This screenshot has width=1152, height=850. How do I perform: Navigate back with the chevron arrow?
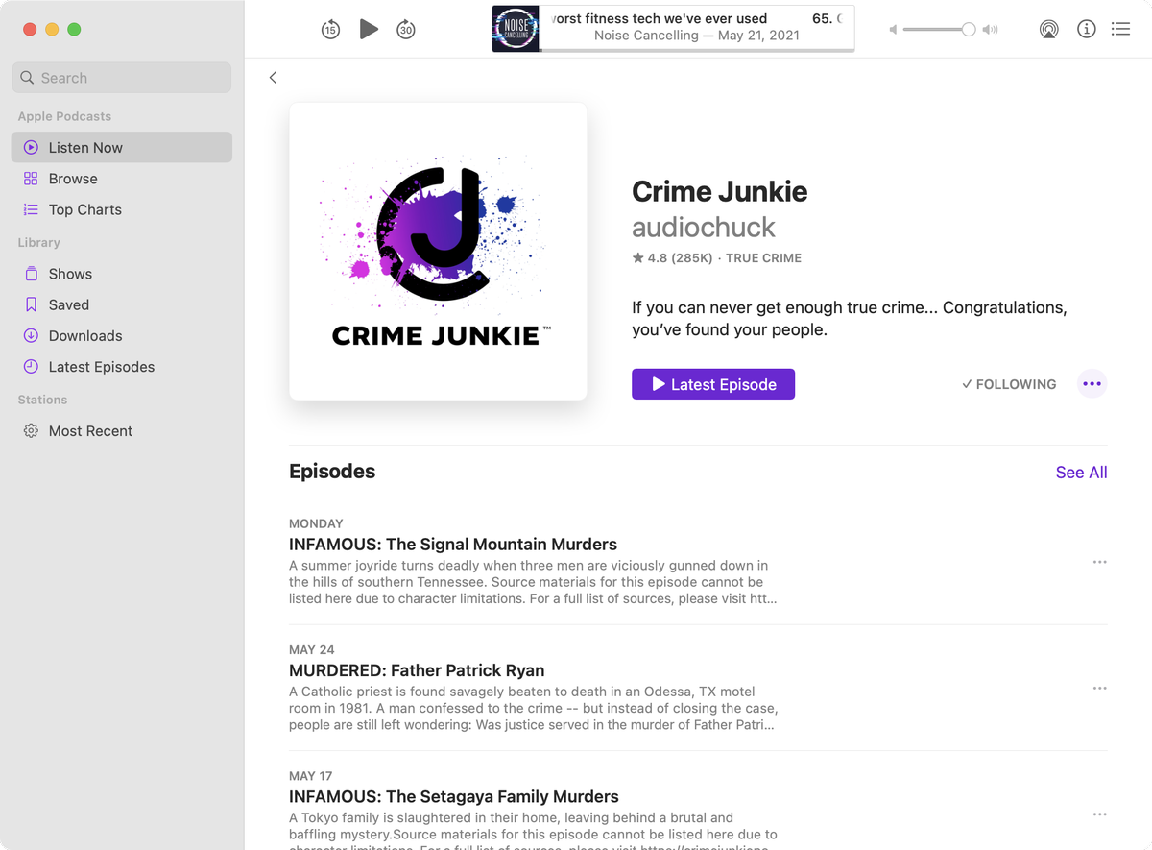tap(273, 77)
